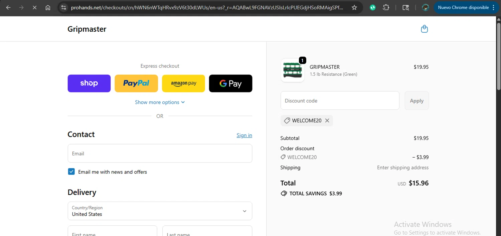This screenshot has width=501, height=236.
Task: Pay with Google Pay button
Action: pos(230,83)
